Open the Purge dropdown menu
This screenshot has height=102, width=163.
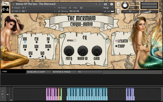click(x=108, y=8)
